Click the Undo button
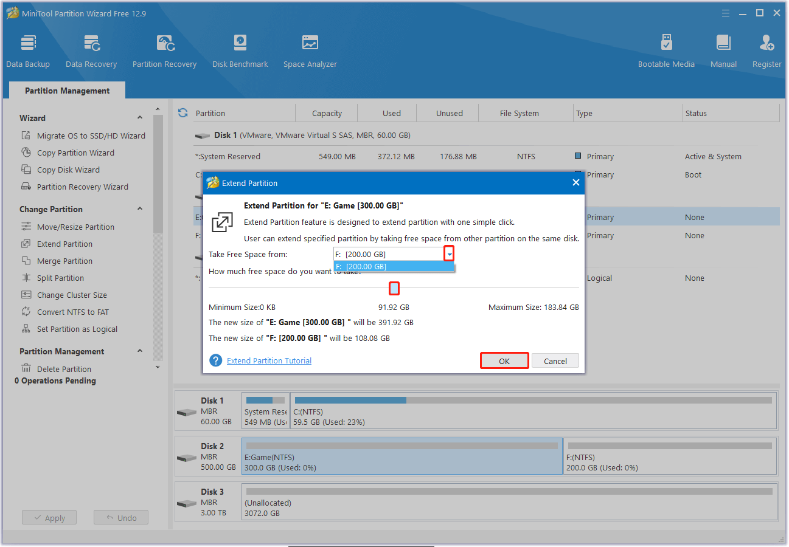789x547 pixels. coord(121,518)
